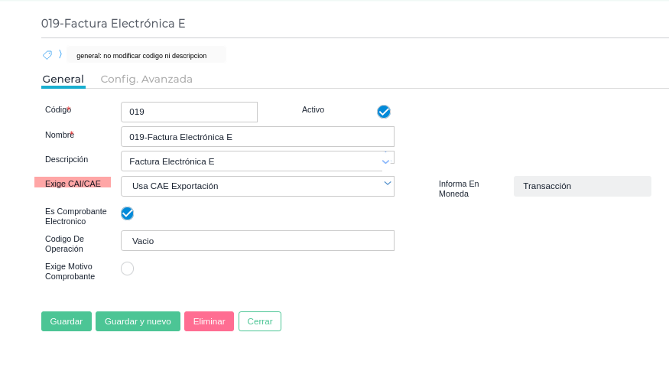The image size is (669, 368).
Task: Click the highlighted Exige CAI/CAE label
Action: pos(73,184)
